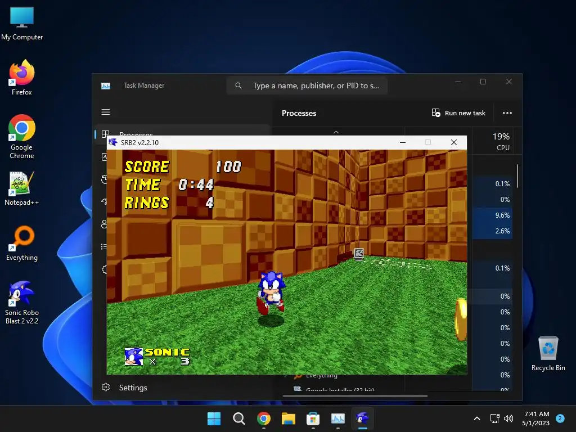
Task: Click the TIME 0:44 display in HUD
Action: 169,184
